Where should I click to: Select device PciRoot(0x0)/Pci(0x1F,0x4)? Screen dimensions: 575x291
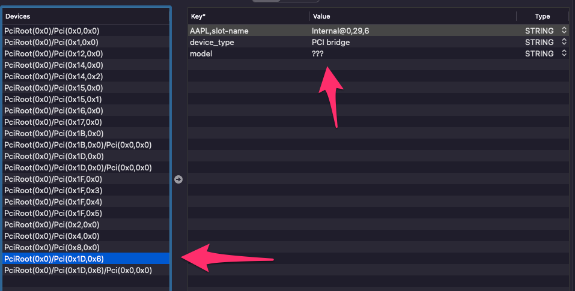pyautogui.click(x=86, y=202)
